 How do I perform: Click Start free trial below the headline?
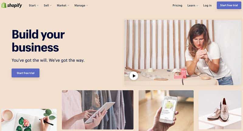(26, 73)
